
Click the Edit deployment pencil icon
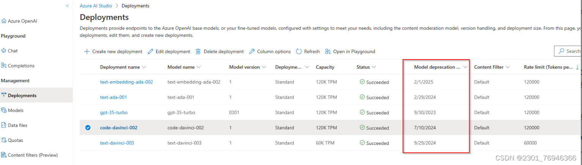pos(150,52)
